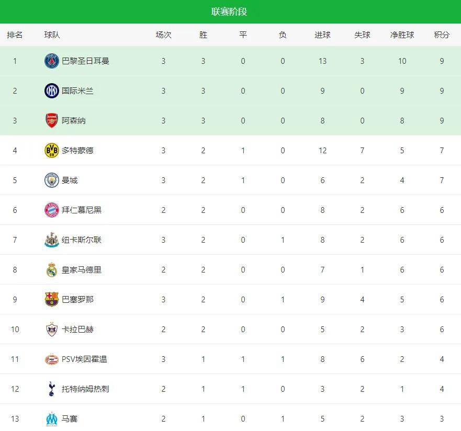Viewport: 461px width, 431px height.
Task: Click the Arsenal club crest
Action: click(x=52, y=121)
